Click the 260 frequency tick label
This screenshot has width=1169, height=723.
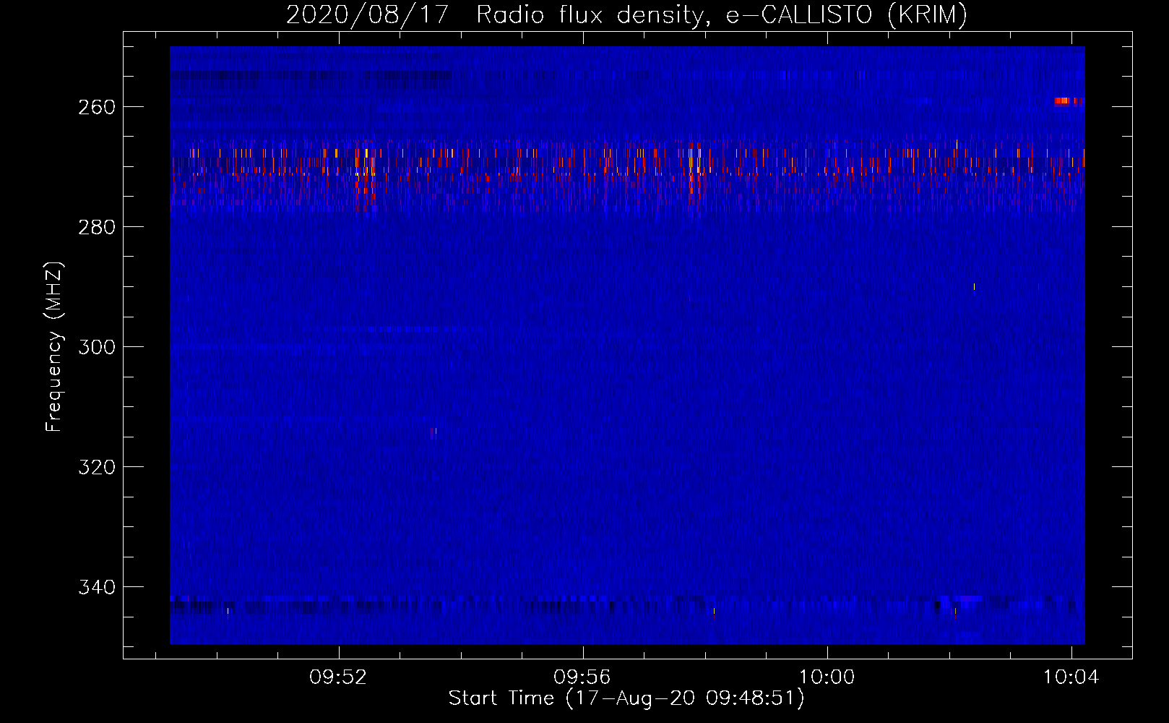click(97, 107)
